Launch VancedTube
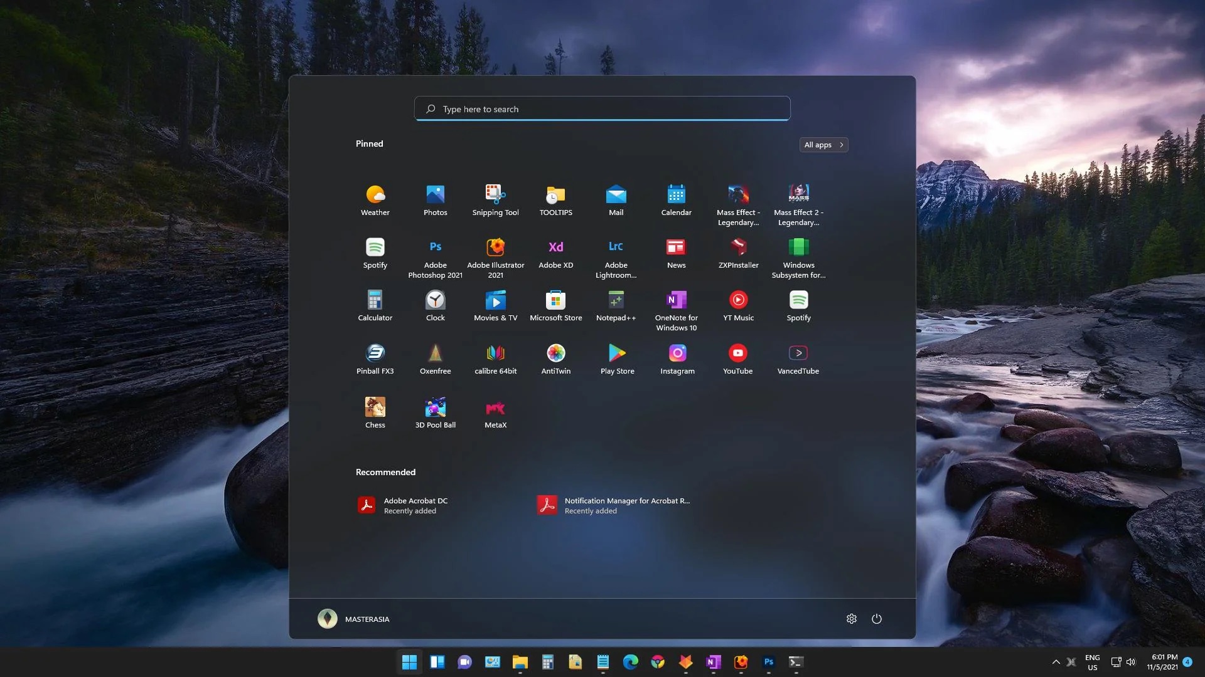The image size is (1205, 677). (798, 359)
